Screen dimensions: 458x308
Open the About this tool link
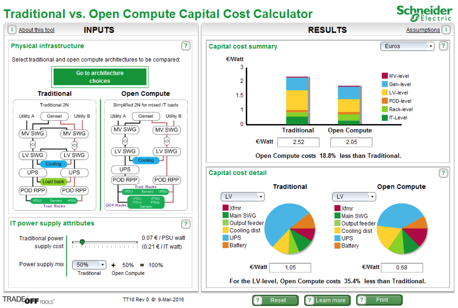point(36,30)
